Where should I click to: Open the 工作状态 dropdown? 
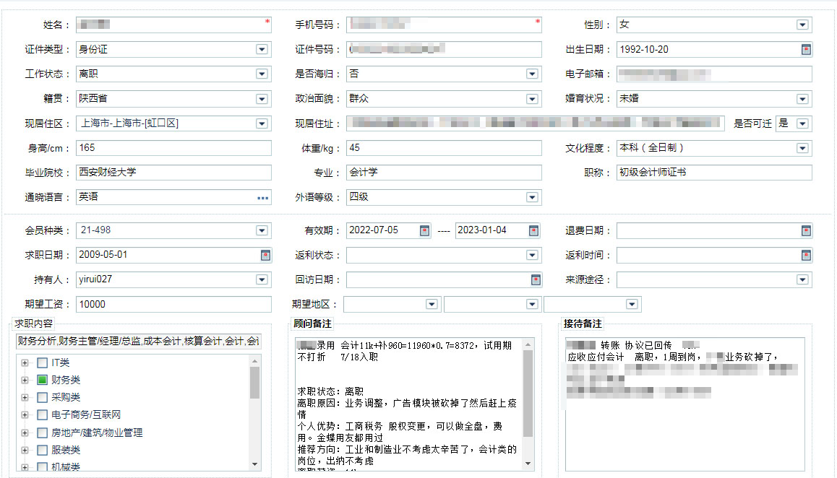coord(262,74)
